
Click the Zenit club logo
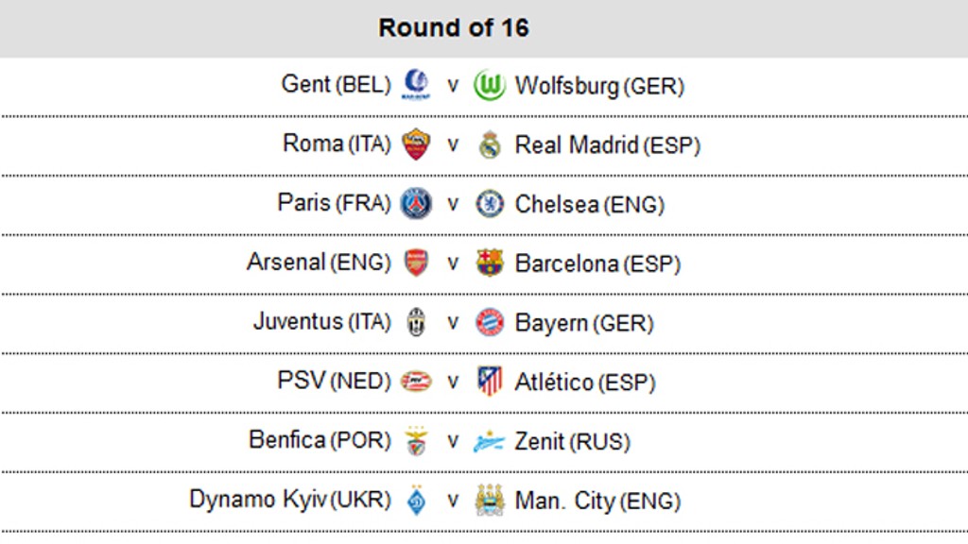click(x=490, y=441)
